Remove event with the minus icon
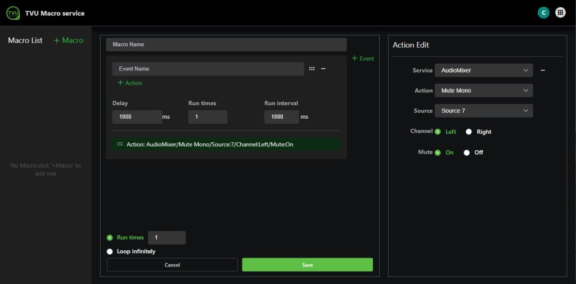The height and width of the screenshot is (284, 576). tap(323, 69)
